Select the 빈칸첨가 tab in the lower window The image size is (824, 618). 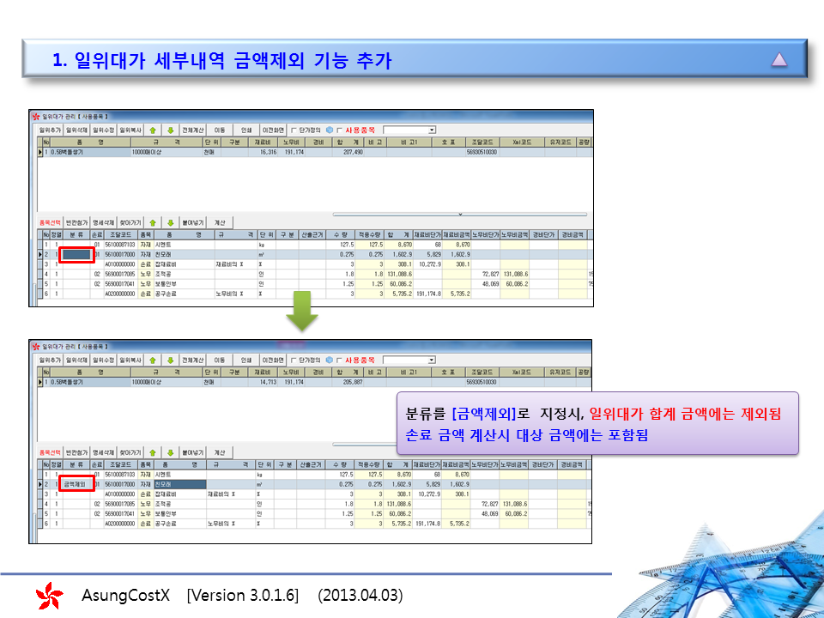tap(78, 451)
